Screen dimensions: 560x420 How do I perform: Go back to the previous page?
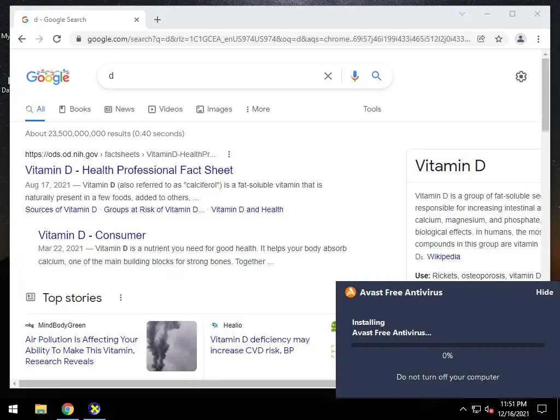[22, 39]
